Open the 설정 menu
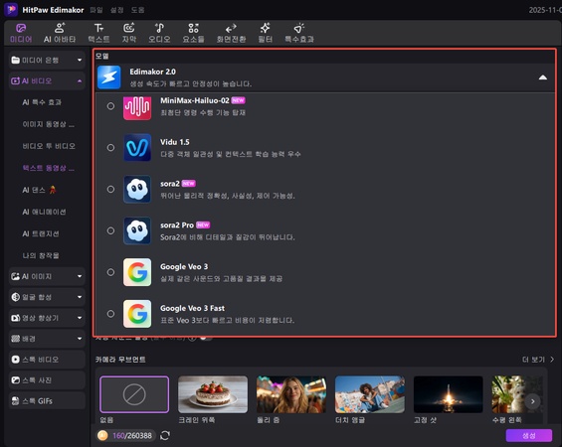Image resolution: width=562 pixels, height=447 pixels. point(116,10)
